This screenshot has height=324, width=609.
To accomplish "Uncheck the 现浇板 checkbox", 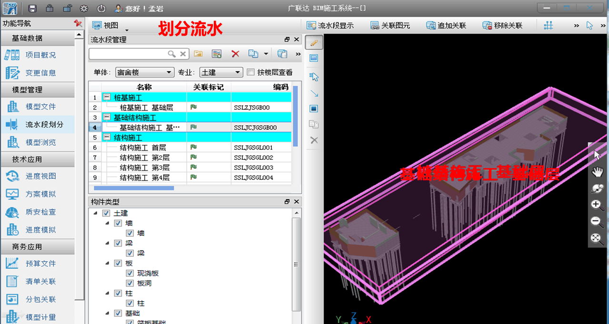I will (130, 273).
